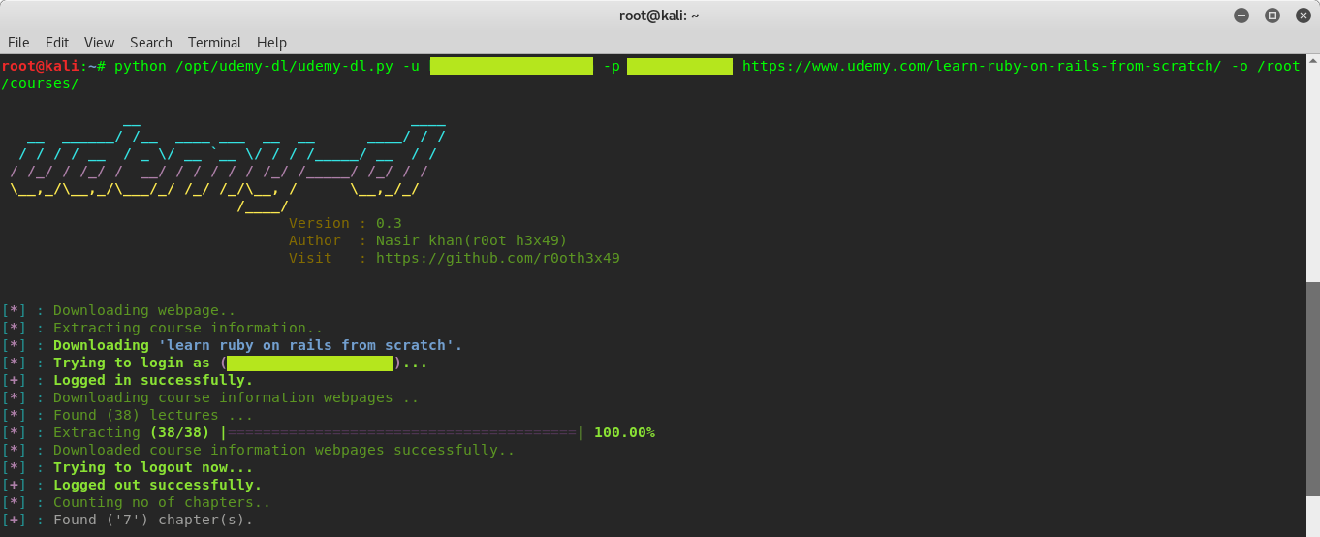Open the Terminal menu
Screen dimensions: 1320x537
214,43
